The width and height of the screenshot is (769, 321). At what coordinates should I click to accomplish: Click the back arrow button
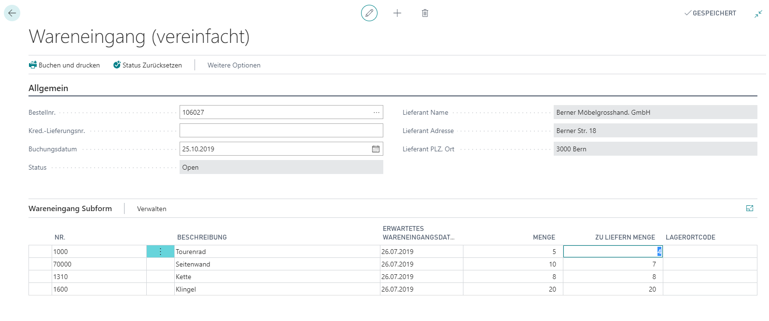coord(12,13)
